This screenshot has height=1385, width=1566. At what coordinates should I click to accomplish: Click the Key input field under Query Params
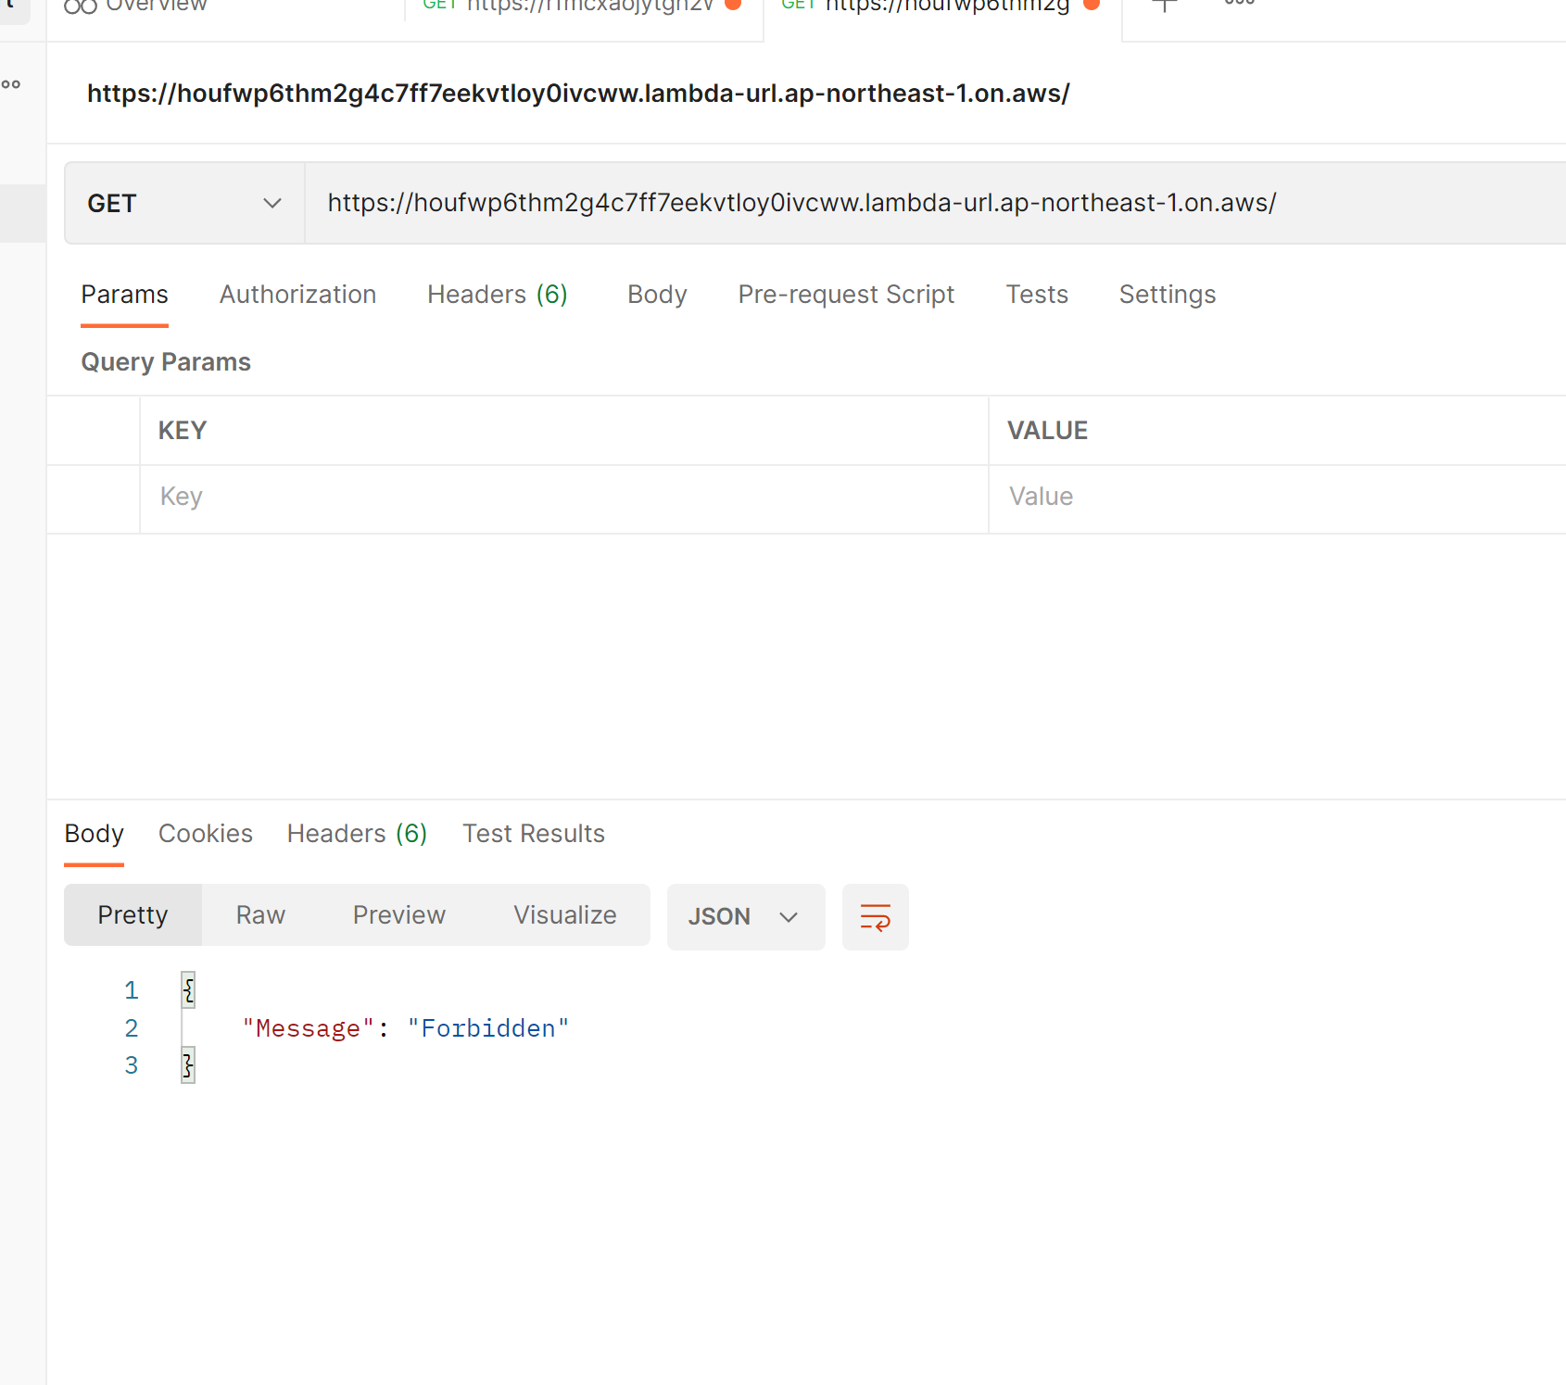(x=371, y=497)
